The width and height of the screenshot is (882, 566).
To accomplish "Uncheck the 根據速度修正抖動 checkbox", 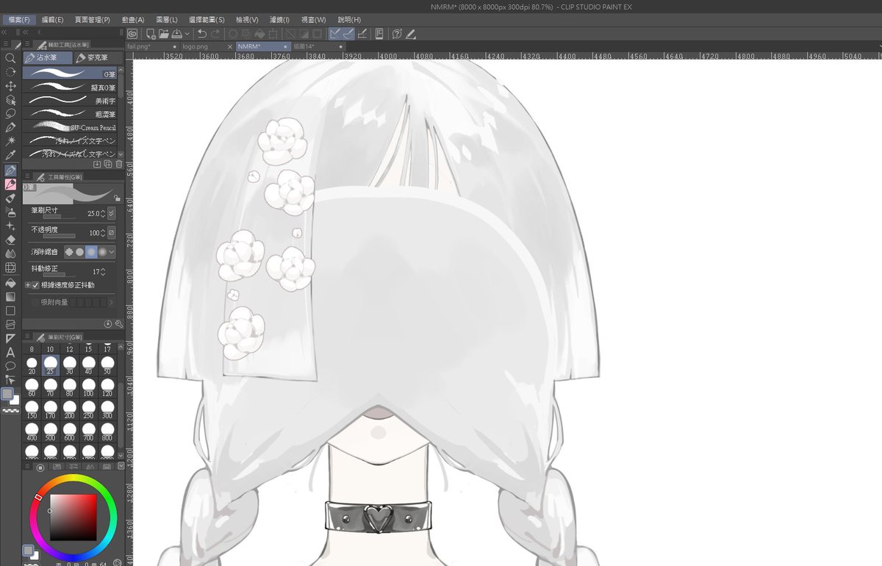I will click(35, 284).
